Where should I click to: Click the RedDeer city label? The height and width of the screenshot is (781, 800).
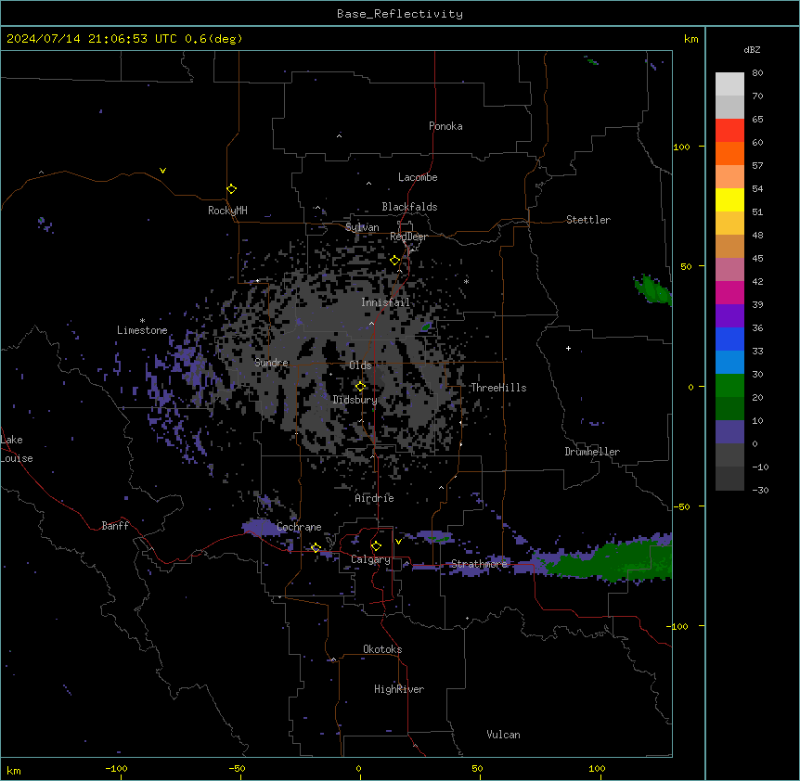[x=408, y=237]
